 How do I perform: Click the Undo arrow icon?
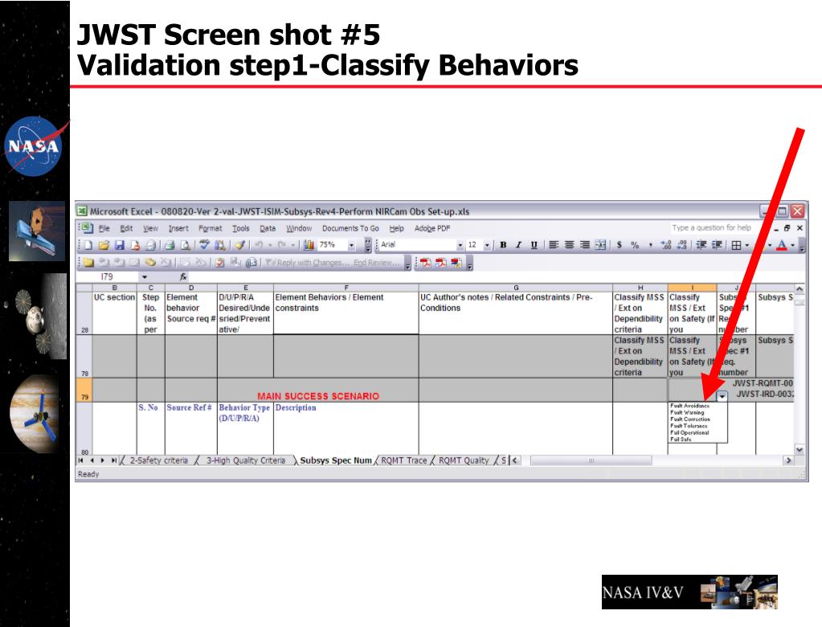tap(259, 245)
